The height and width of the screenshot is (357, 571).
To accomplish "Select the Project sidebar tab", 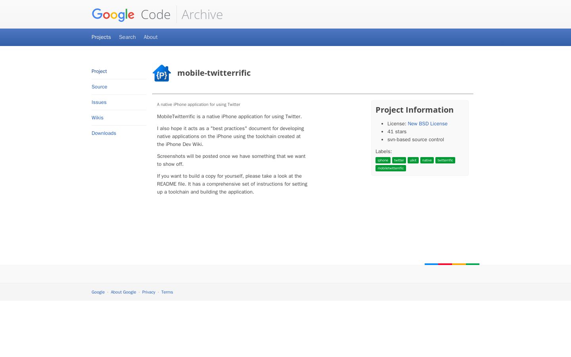I will pyautogui.click(x=99, y=71).
